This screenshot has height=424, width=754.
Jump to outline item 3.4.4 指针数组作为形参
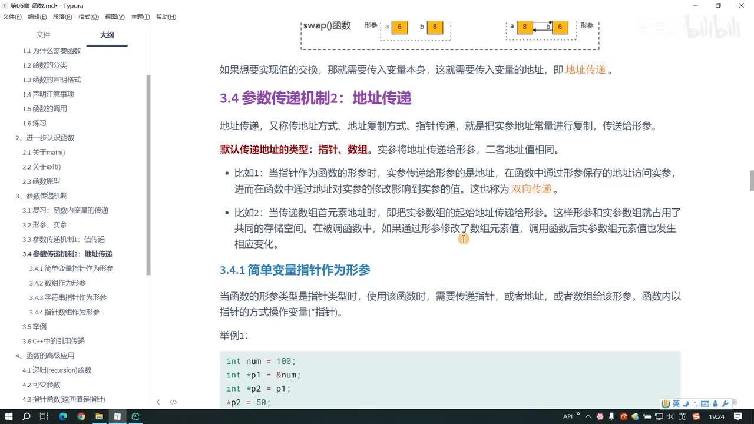(x=64, y=312)
